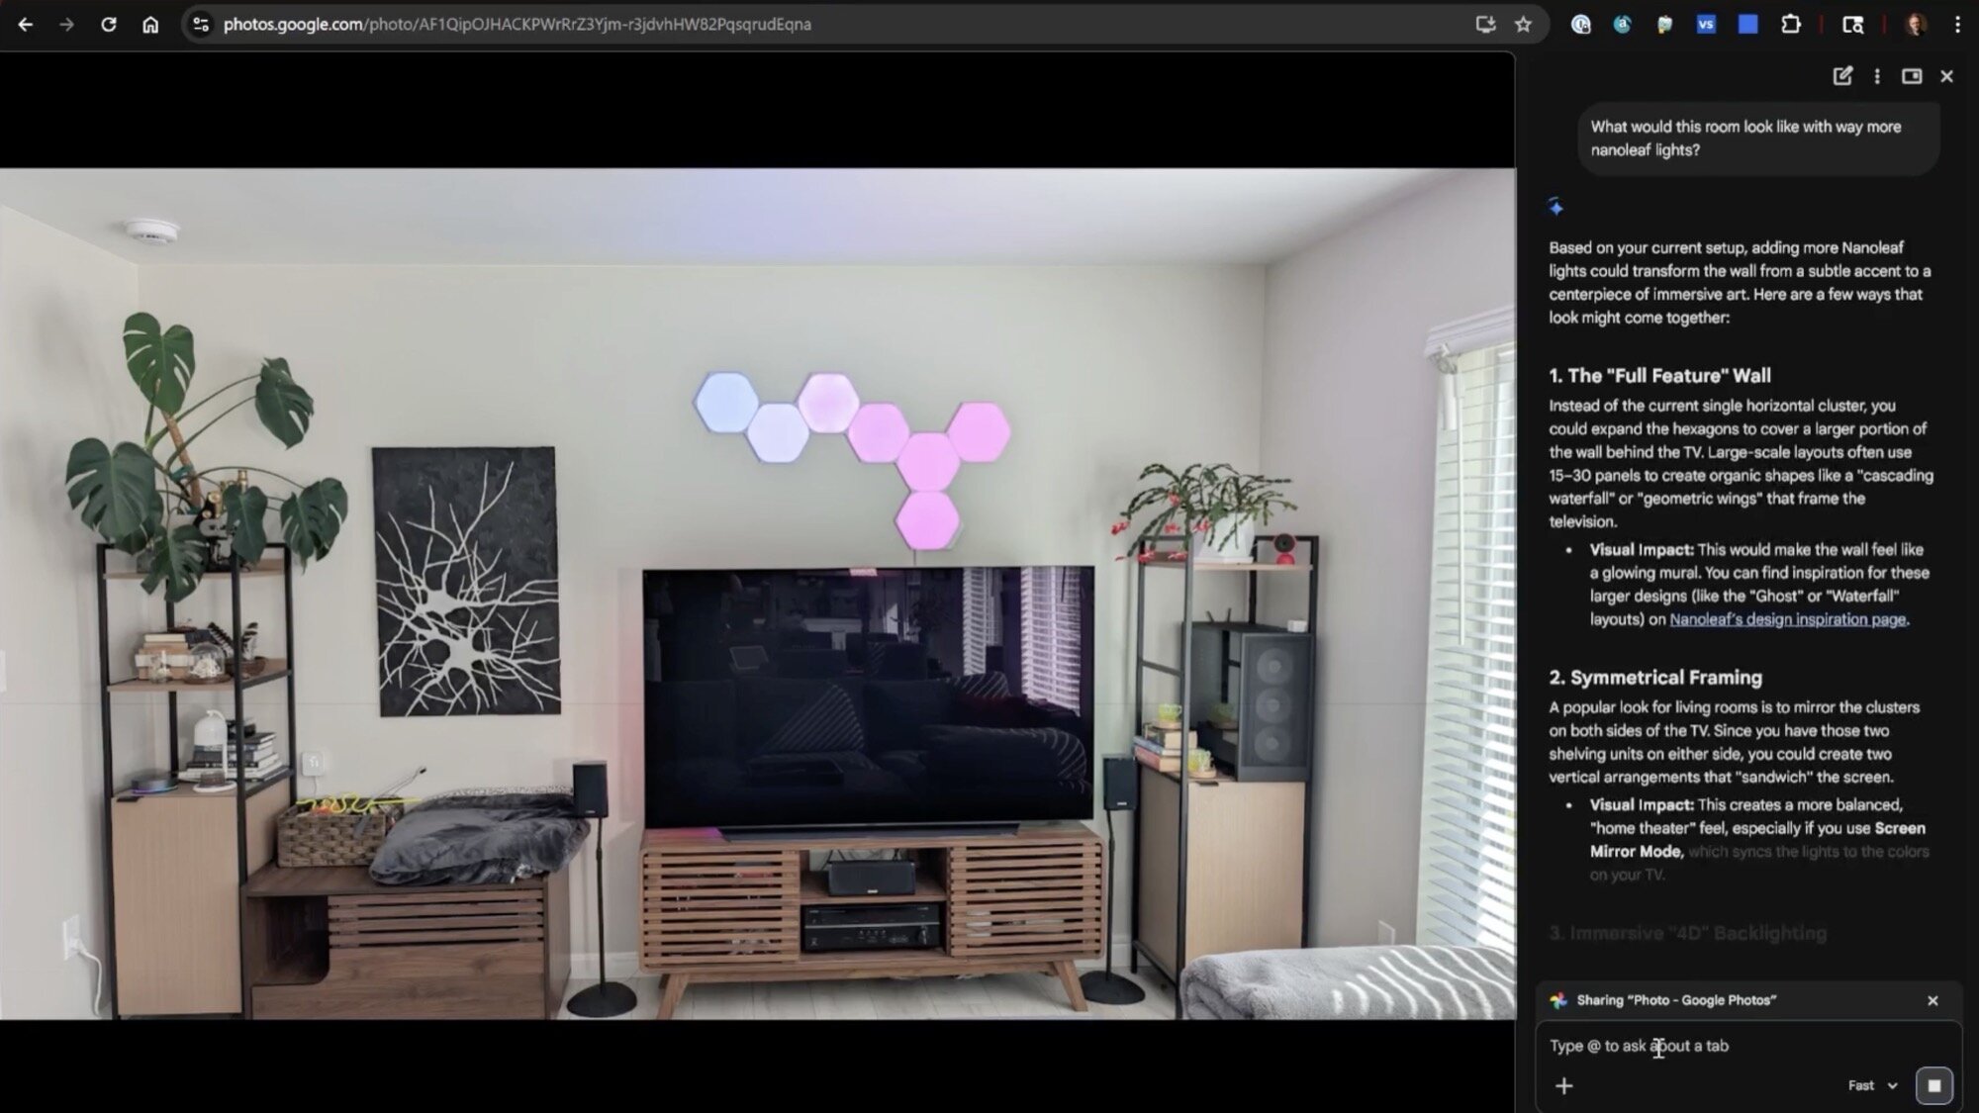Click the Chrome home icon
The width and height of the screenshot is (1979, 1113).
(x=150, y=25)
